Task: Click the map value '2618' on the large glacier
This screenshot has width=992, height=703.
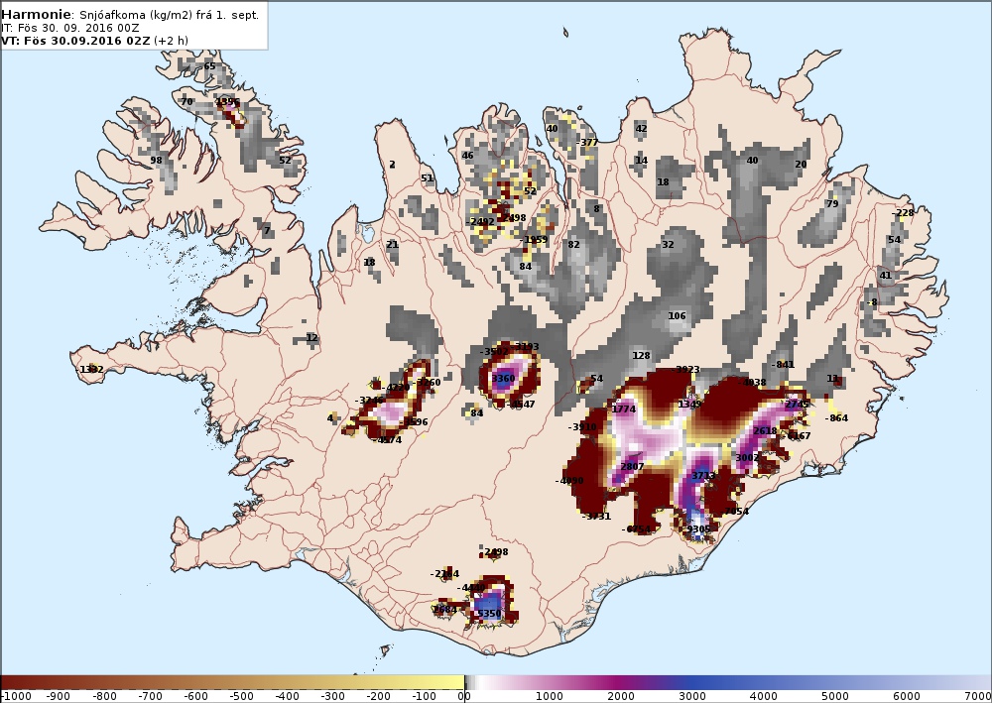Action: click(765, 431)
